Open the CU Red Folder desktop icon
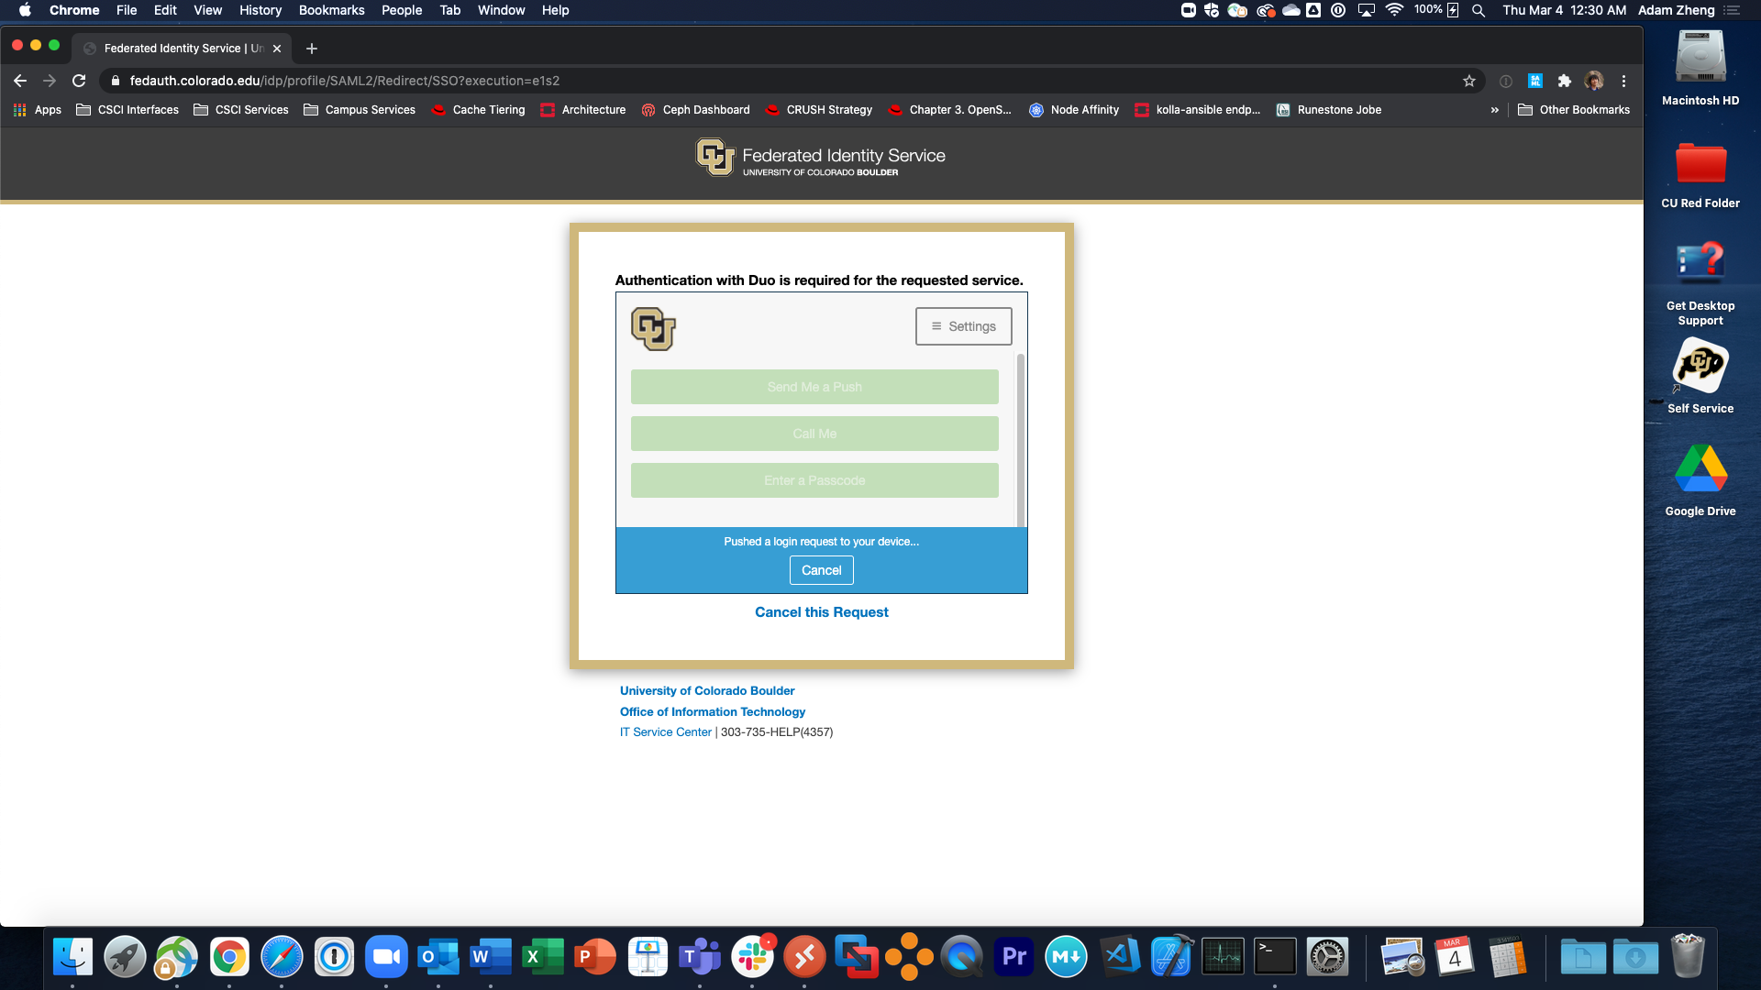1761x990 pixels. 1700,176
